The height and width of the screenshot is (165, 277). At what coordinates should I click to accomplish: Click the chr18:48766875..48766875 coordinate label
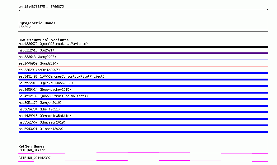tap(41, 7)
